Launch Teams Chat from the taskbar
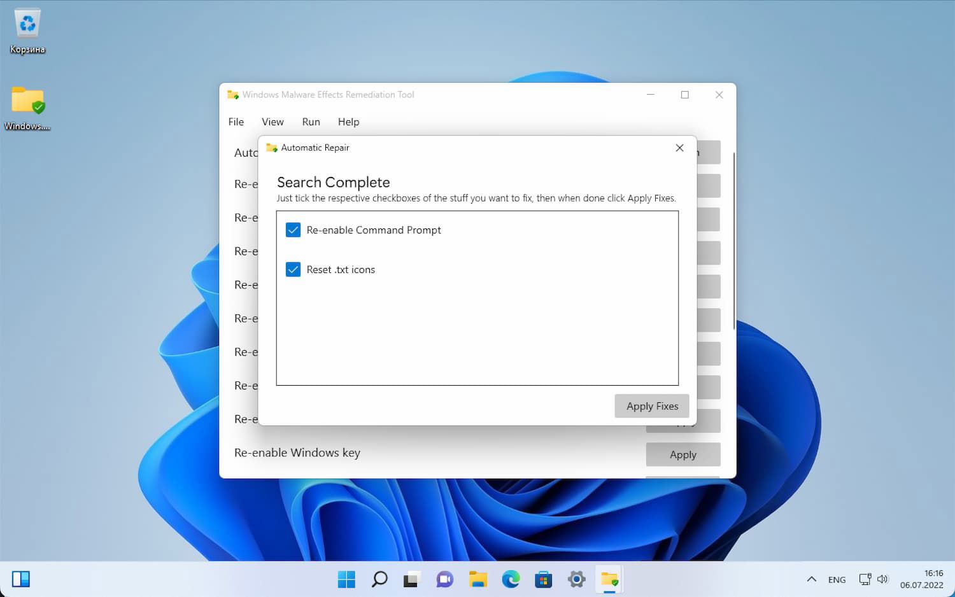Screen dimensions: 955x597 [x=445, y=579]
